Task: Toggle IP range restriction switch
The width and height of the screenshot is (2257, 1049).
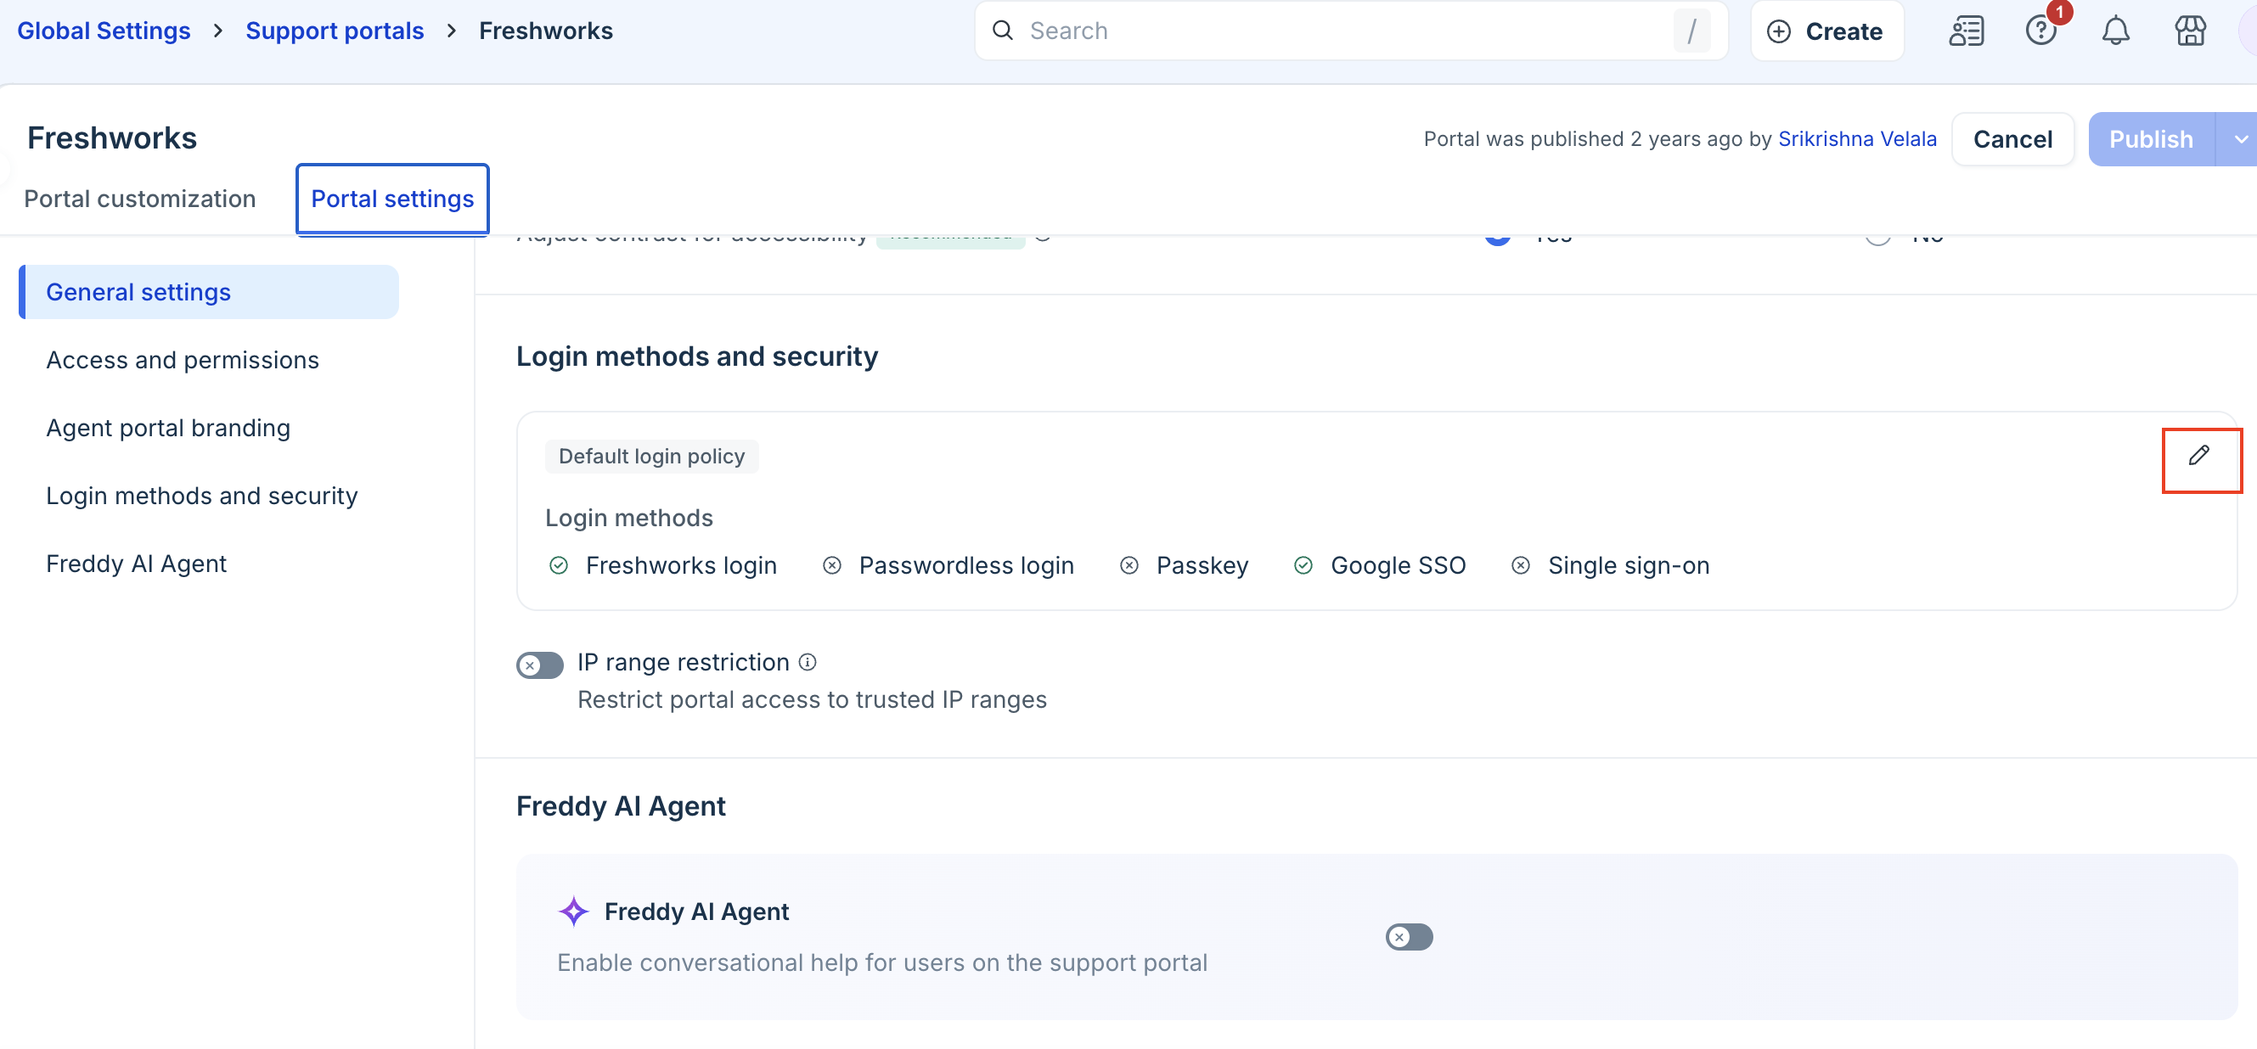Action: point(540,665)
